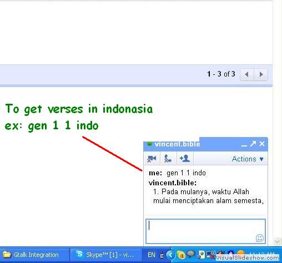Switch to the Skype taskbar window
Viewport: 282px width, 263px height.
[106, 255]
